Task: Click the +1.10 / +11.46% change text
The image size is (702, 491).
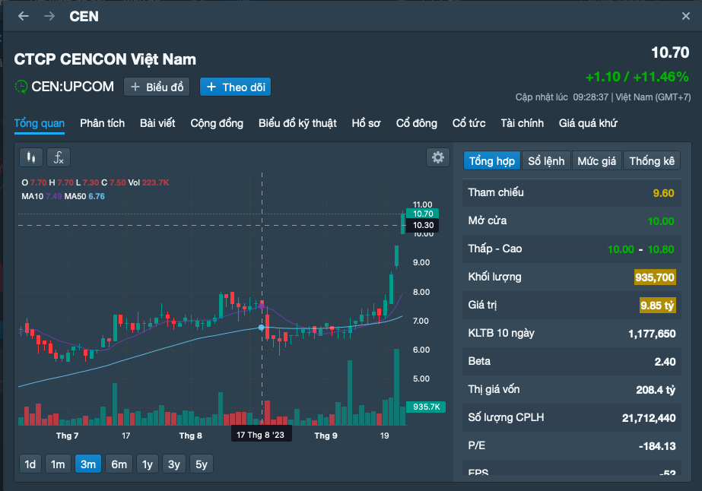Action: [637, 77]
